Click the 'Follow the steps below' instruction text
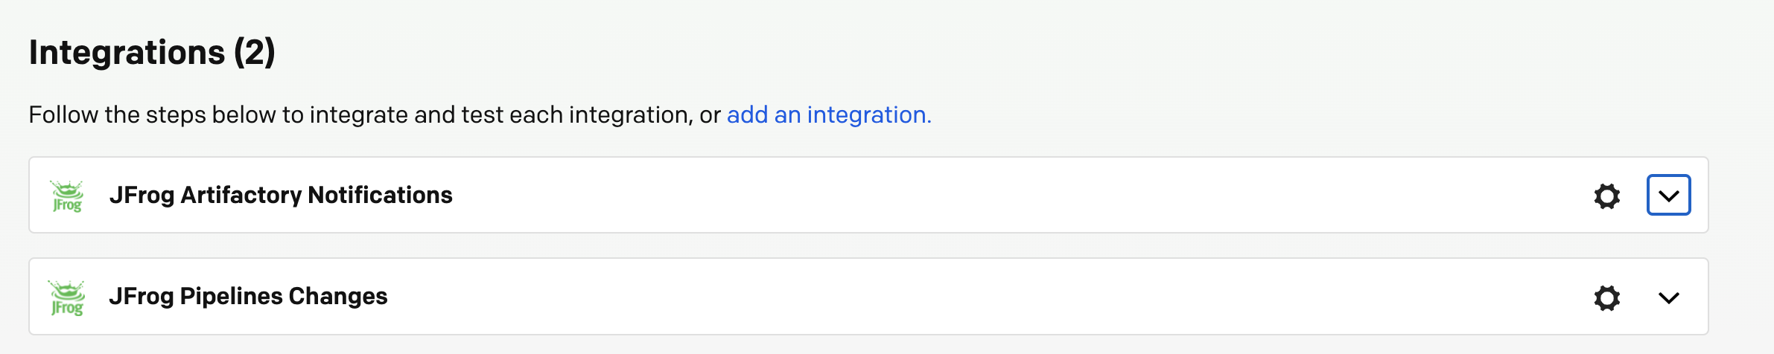 click(x=375, y=115)
